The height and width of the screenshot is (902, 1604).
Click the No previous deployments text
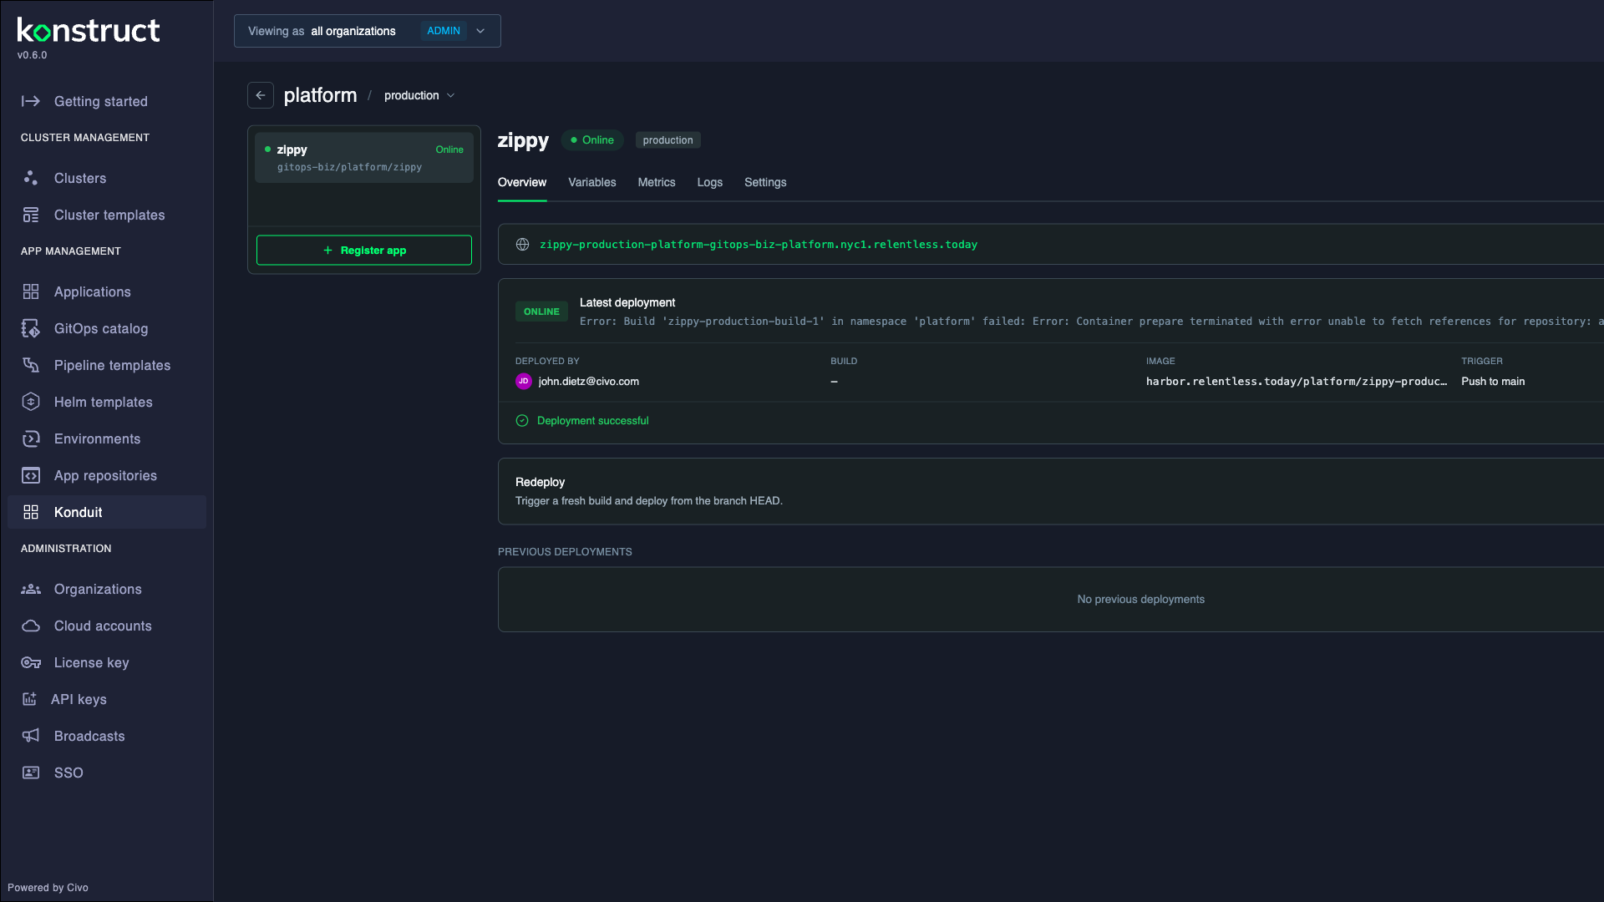point(1141,600)
